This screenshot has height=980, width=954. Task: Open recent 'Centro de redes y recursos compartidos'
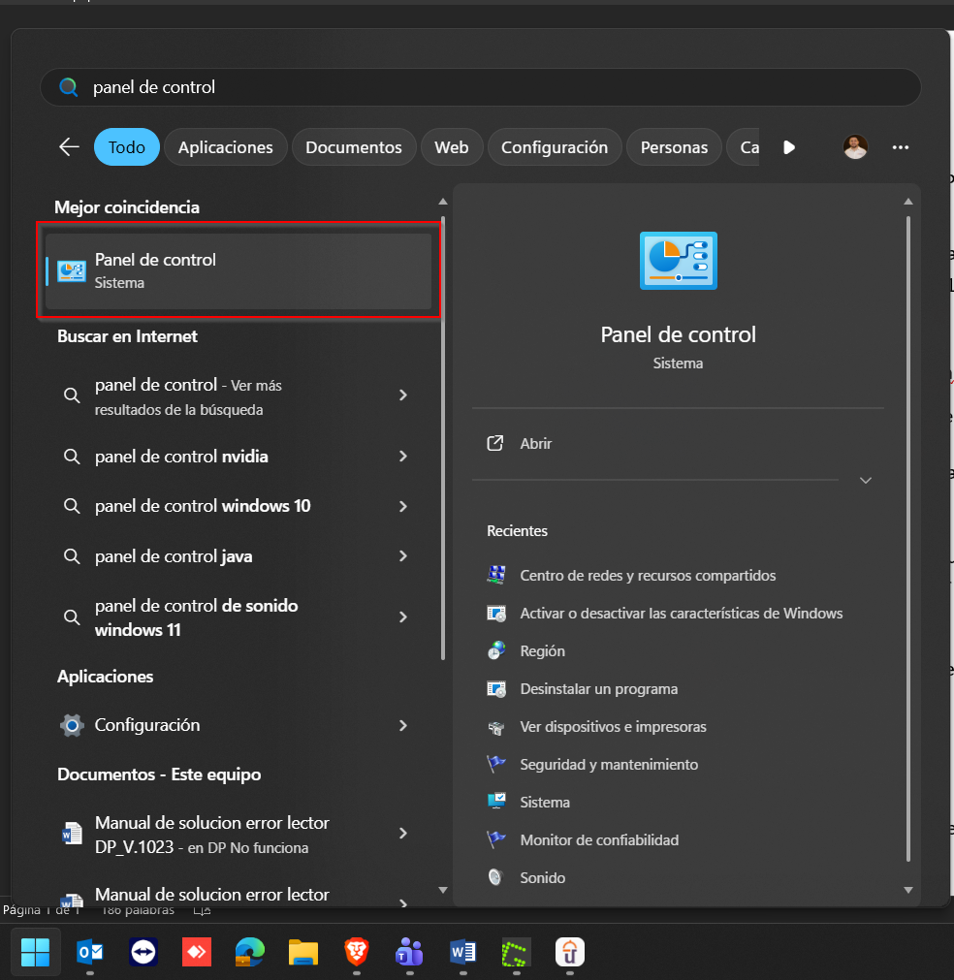648,576
